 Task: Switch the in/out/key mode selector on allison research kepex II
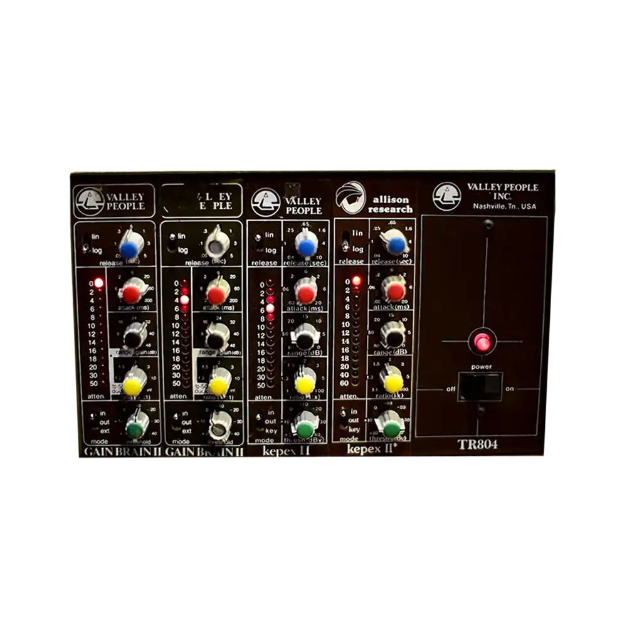click(x=344, y=419)
